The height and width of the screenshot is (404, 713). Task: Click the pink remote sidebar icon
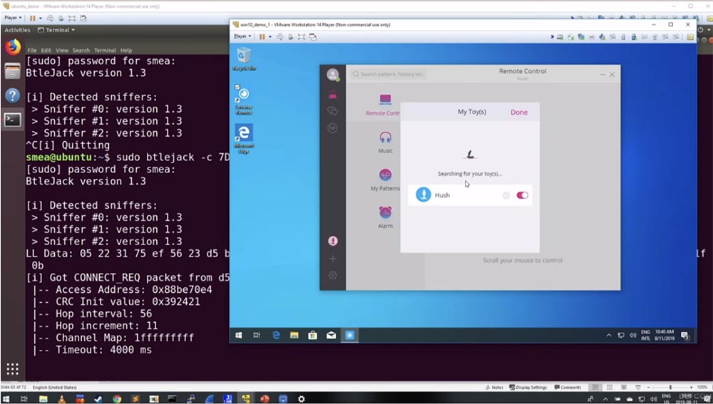click(333, 95)
